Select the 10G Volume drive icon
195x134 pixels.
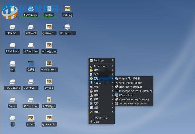click(x=31, y=45)
